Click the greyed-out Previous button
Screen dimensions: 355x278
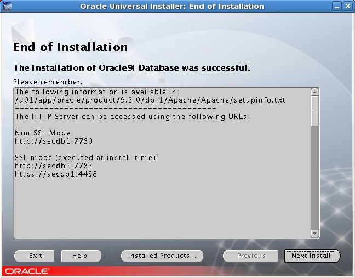[x=251, y=256]
